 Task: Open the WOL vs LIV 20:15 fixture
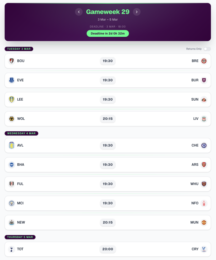click(108, 119)
